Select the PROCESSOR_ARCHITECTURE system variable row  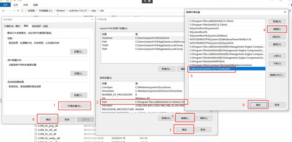143,109
